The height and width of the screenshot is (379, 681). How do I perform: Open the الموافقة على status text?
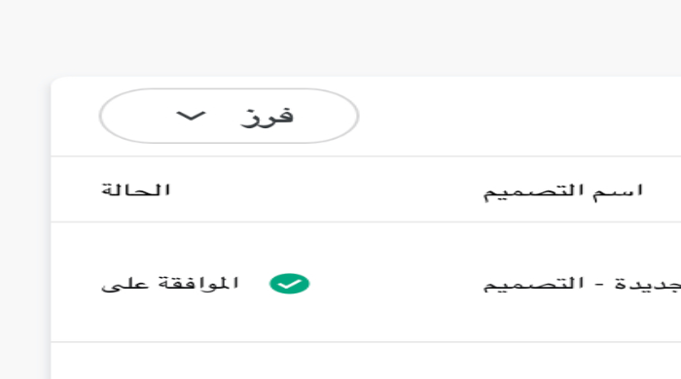pos(170,284)
